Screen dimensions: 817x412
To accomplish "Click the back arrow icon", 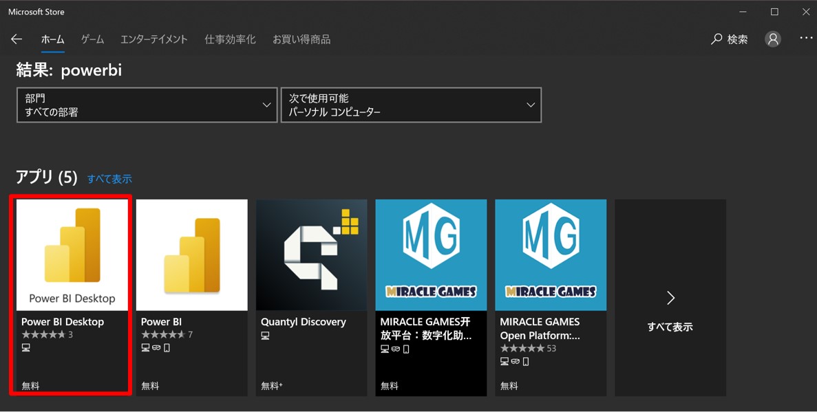I will pyautogui.click(x=17, y=39).
